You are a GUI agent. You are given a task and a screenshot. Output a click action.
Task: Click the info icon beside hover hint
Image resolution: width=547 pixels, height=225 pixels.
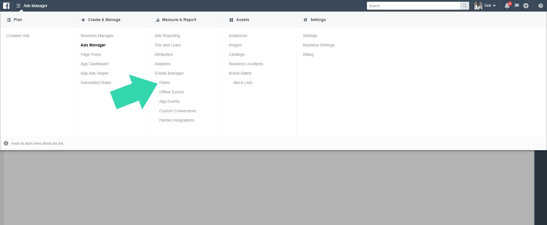pos(6,143)
